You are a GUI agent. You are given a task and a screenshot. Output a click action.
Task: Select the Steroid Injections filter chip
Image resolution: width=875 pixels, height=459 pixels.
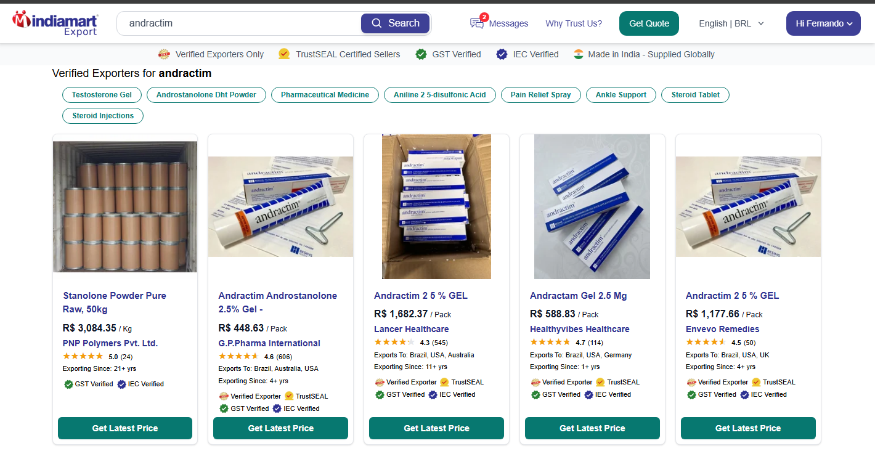tap(103, 116)
